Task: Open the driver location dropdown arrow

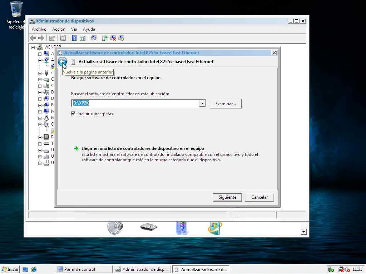Action: 202,103
